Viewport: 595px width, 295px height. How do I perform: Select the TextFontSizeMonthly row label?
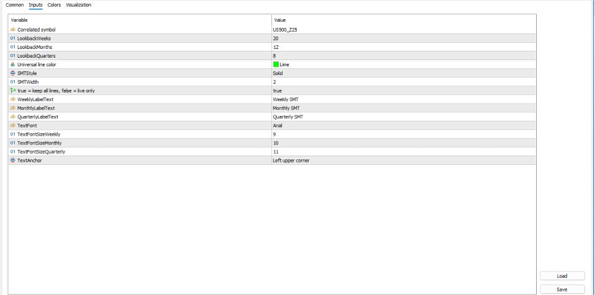[40, 143]
